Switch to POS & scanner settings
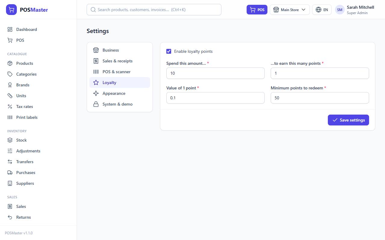The height and width of the screenshot is (240, 385). point(120,72)
